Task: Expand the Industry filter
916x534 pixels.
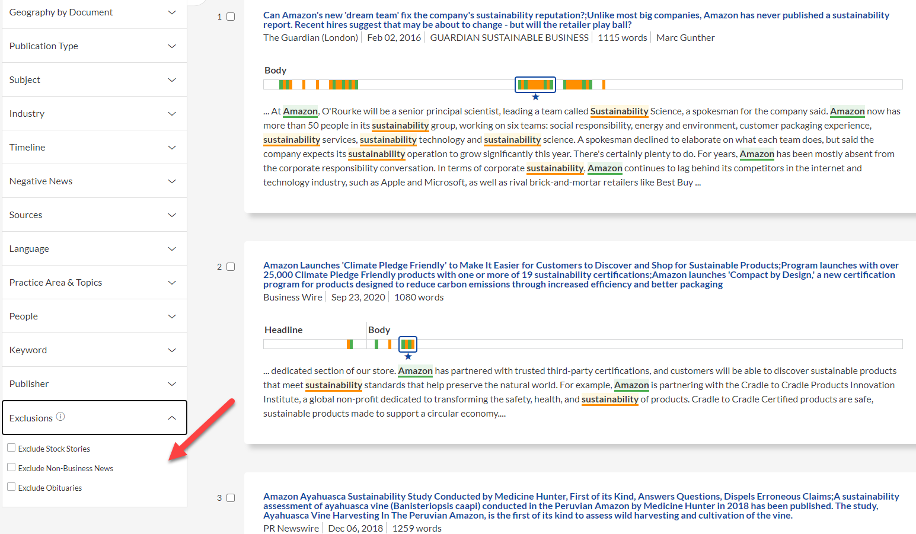Action: [94, 113]
